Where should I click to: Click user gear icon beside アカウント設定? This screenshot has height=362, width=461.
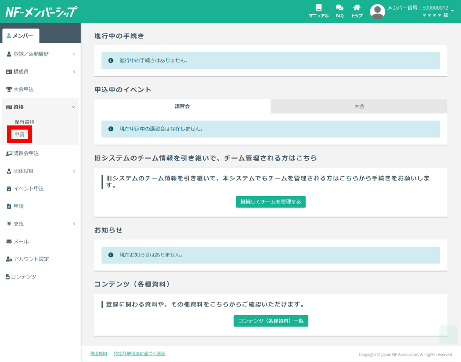(9, 259)
